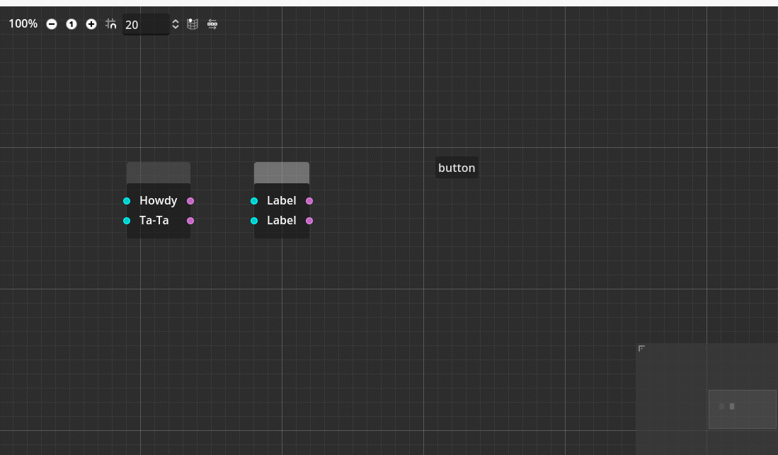This screenshot has height=455, width=778.
Task: Click the teal input port of Howdy
Action: [x=127, y=201]
